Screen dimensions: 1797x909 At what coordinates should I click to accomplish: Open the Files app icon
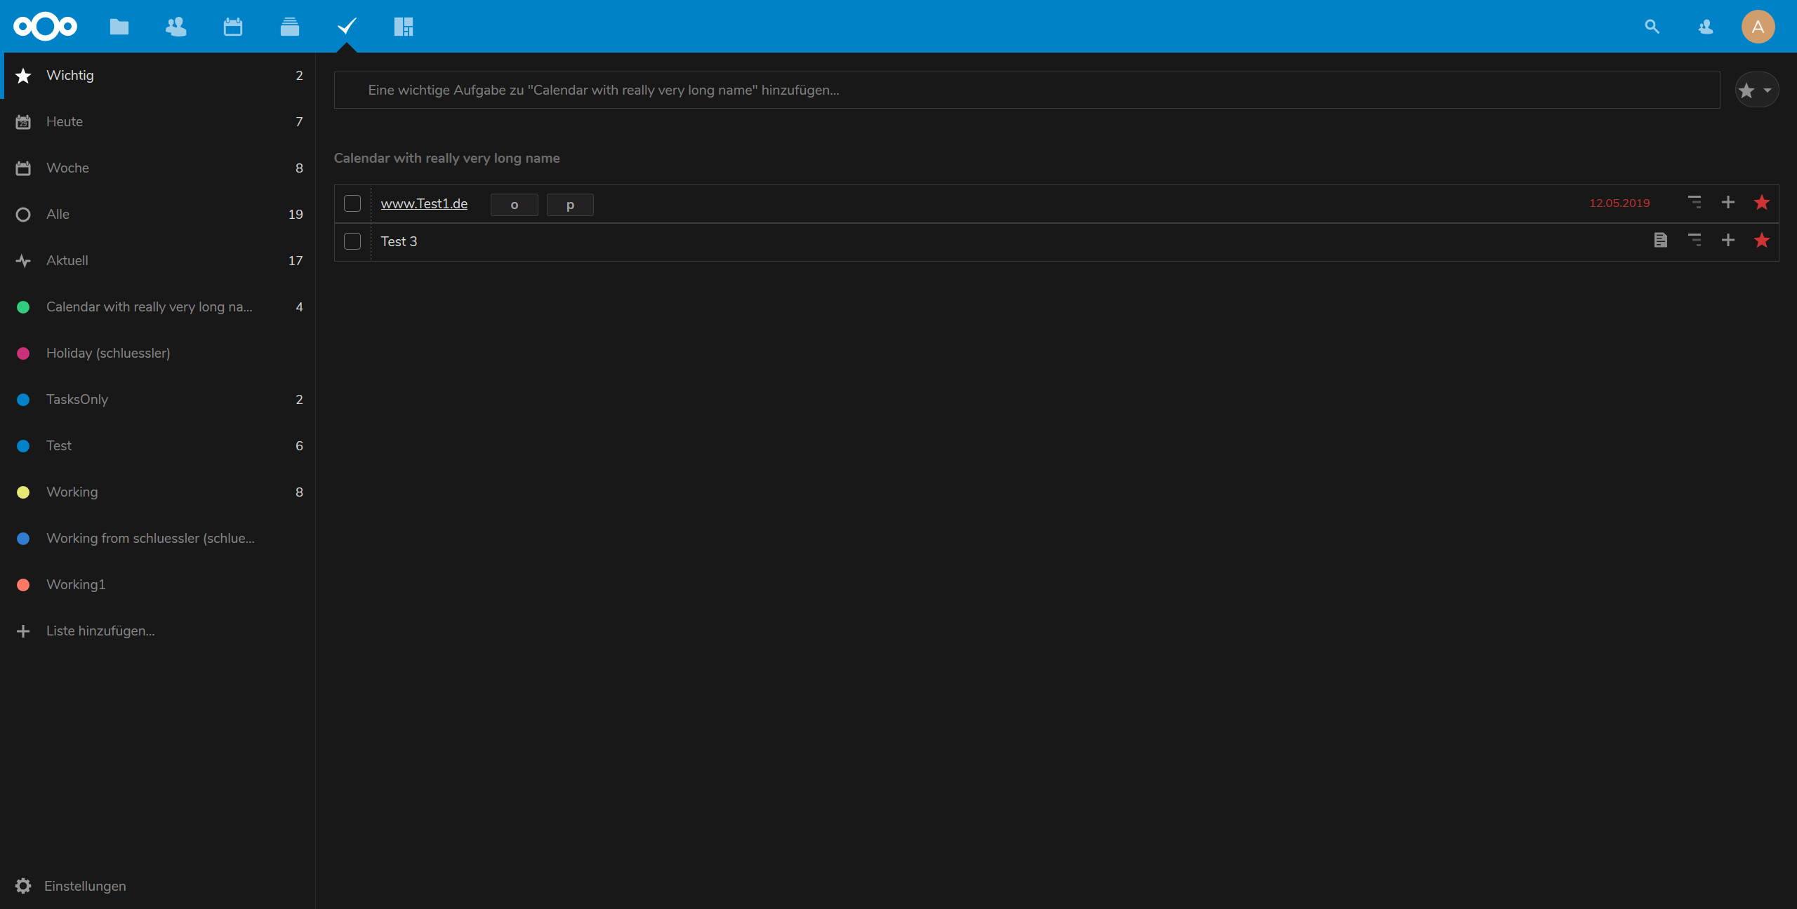tap(119, 27)
